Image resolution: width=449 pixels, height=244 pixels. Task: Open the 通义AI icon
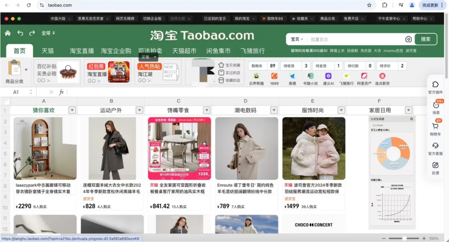point(328,76)
